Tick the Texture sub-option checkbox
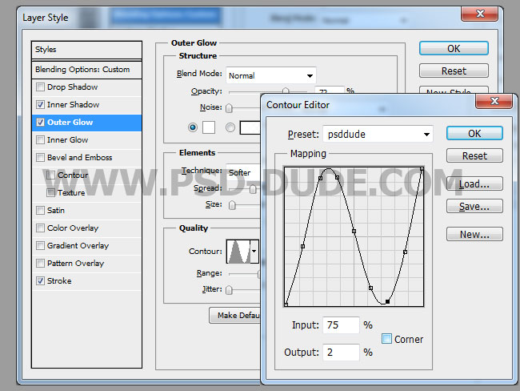This screenshot has height=391, width=520. point(50,192)
